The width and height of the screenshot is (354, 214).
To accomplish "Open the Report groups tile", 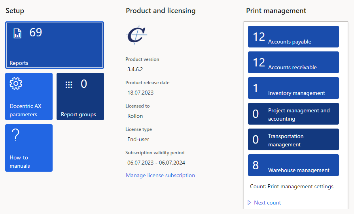I will pyautogui.click(x=80, y=97).
